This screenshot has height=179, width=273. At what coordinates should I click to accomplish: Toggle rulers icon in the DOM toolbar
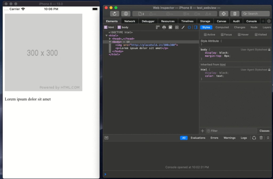[x=158, y=27]
